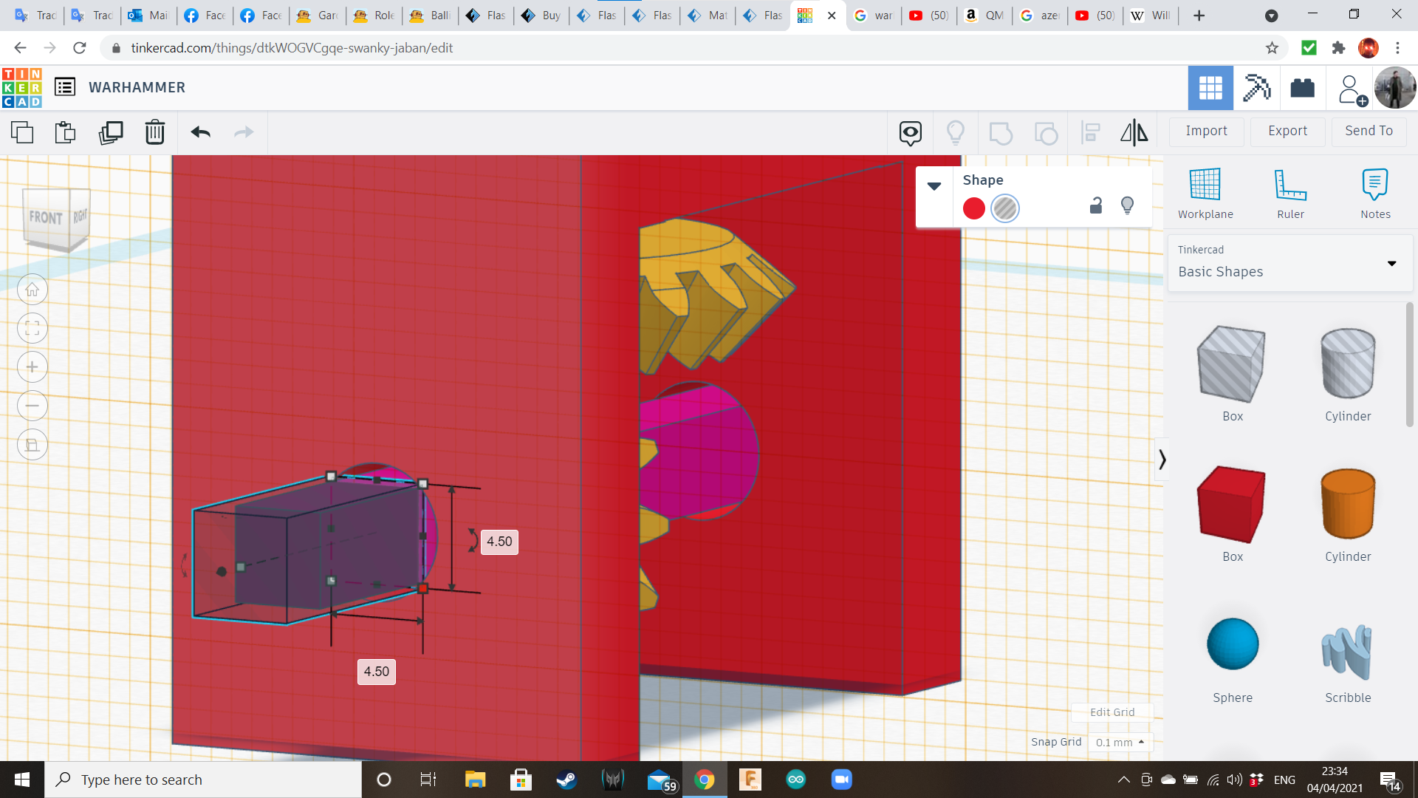Viewport: 1418px width, 798px height.
Task: Toggle the Hole shape mode
Action: click(1004, 208)
